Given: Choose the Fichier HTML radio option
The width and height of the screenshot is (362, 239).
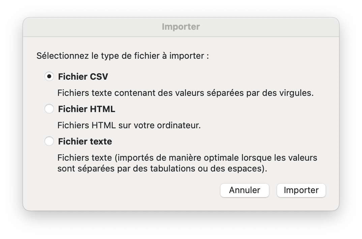Looking at the screenshot, I should click(49, 109).
